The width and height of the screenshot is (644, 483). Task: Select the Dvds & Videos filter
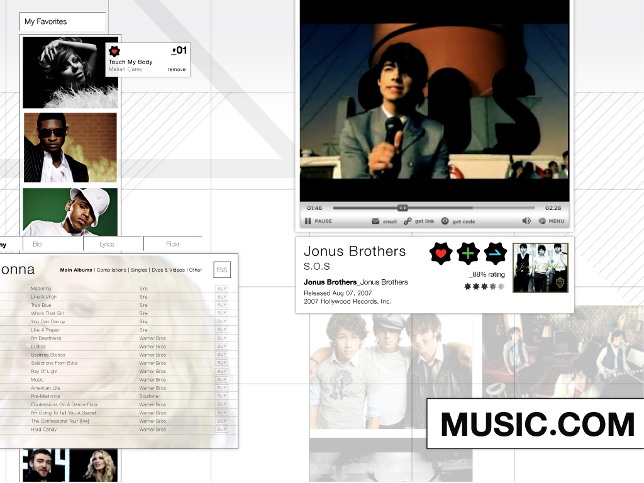coord(168,270)
